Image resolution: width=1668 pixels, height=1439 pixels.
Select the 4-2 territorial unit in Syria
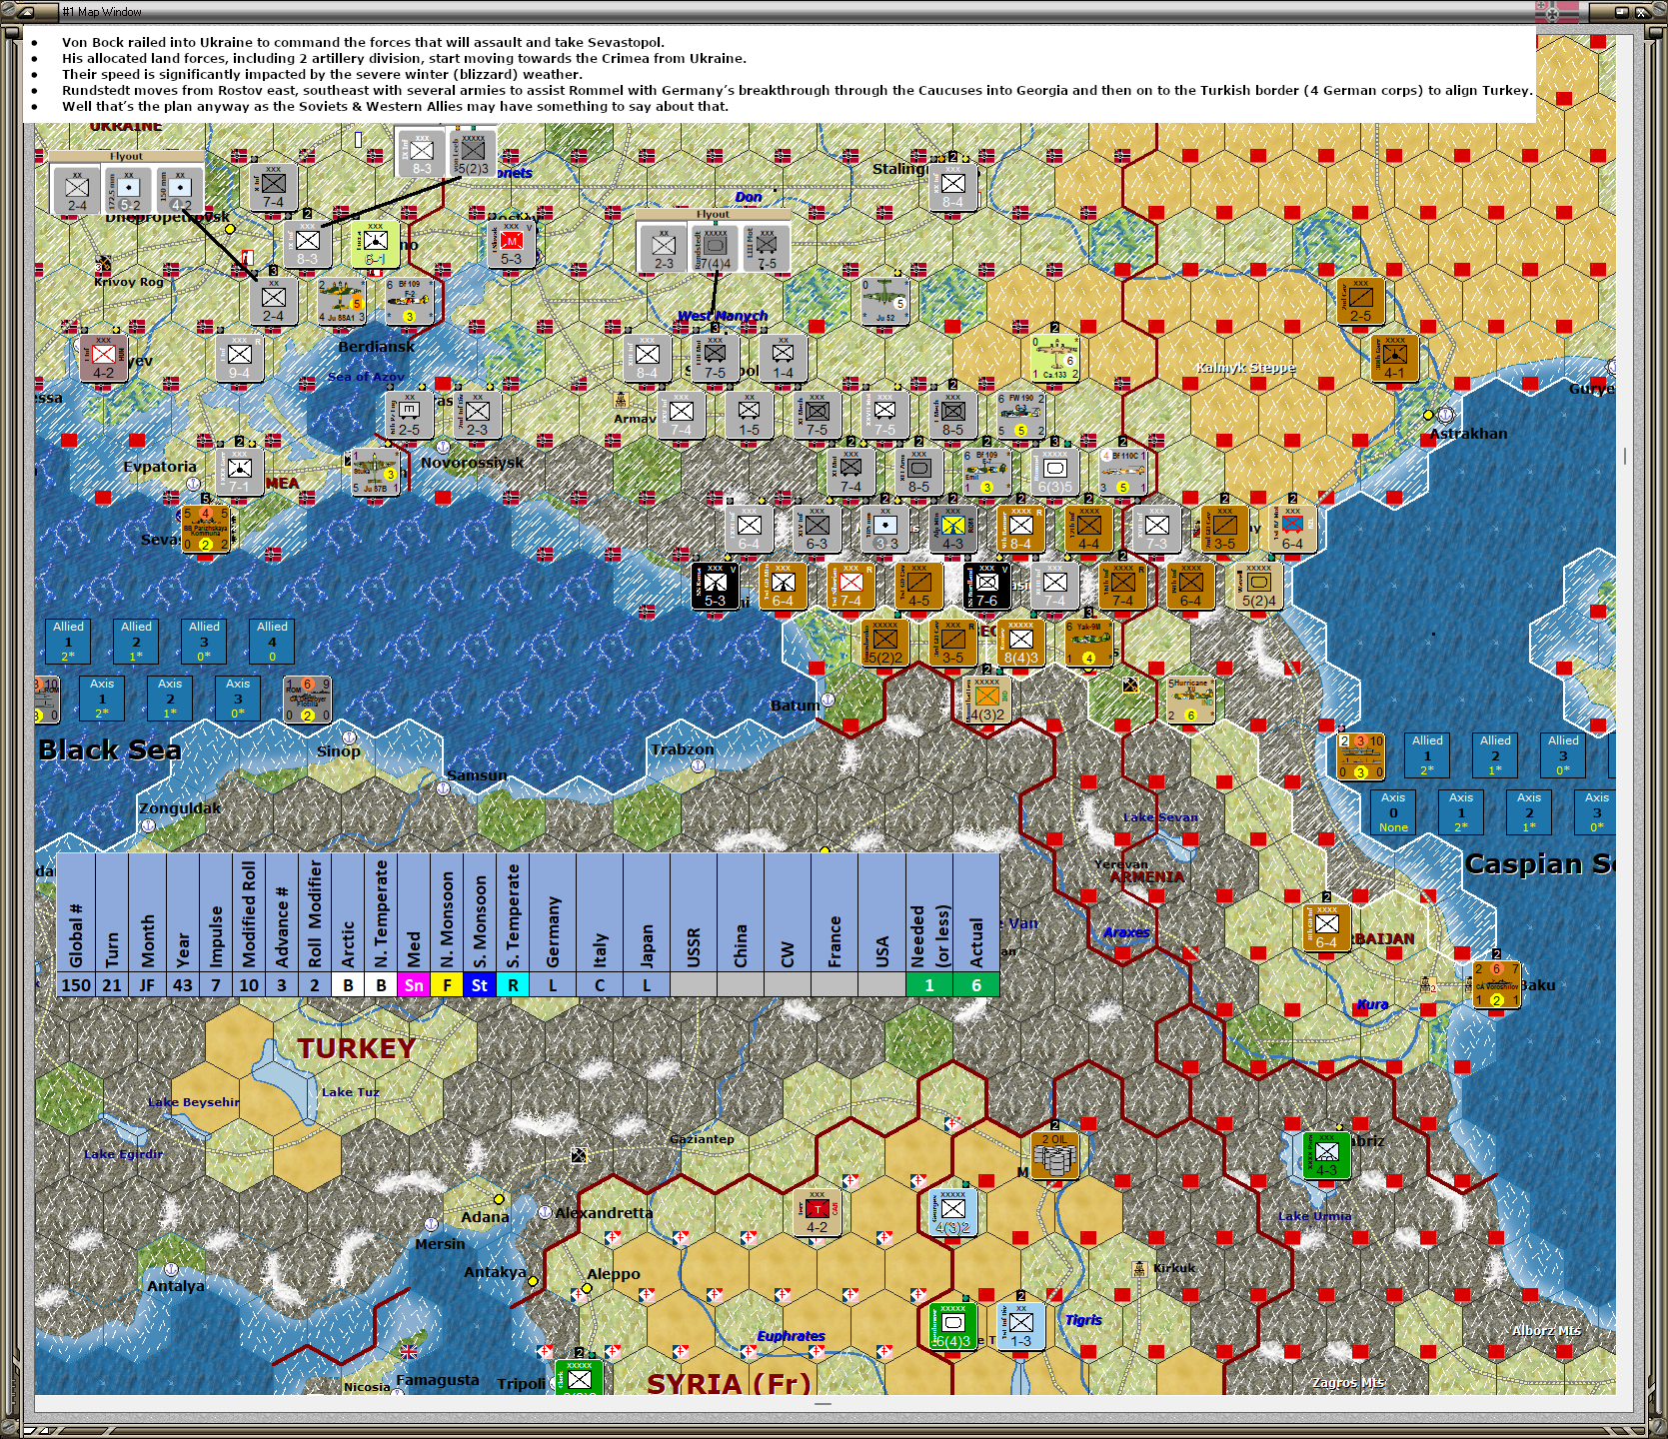click(x=817, y=1212)
